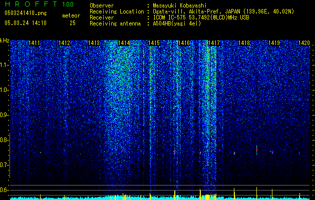Click the 0.9 kHz axis label
This screenshot has width=315, height=200.
pos(4,115)
